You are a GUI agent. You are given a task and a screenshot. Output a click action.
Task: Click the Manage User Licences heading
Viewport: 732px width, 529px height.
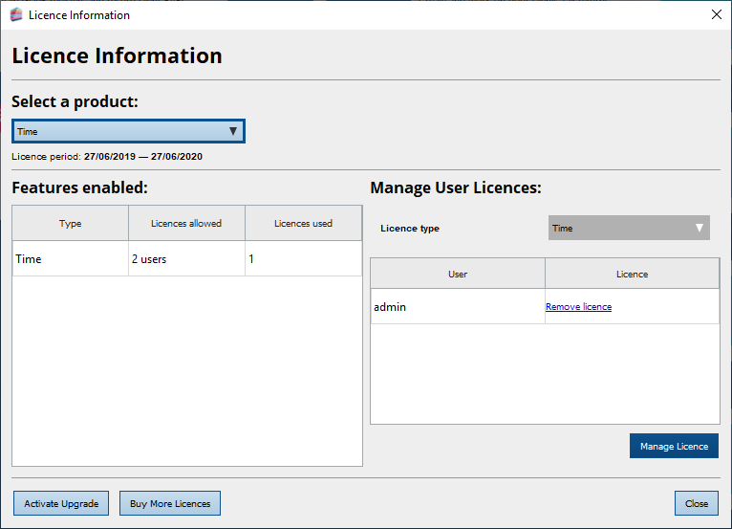(455, 187)
